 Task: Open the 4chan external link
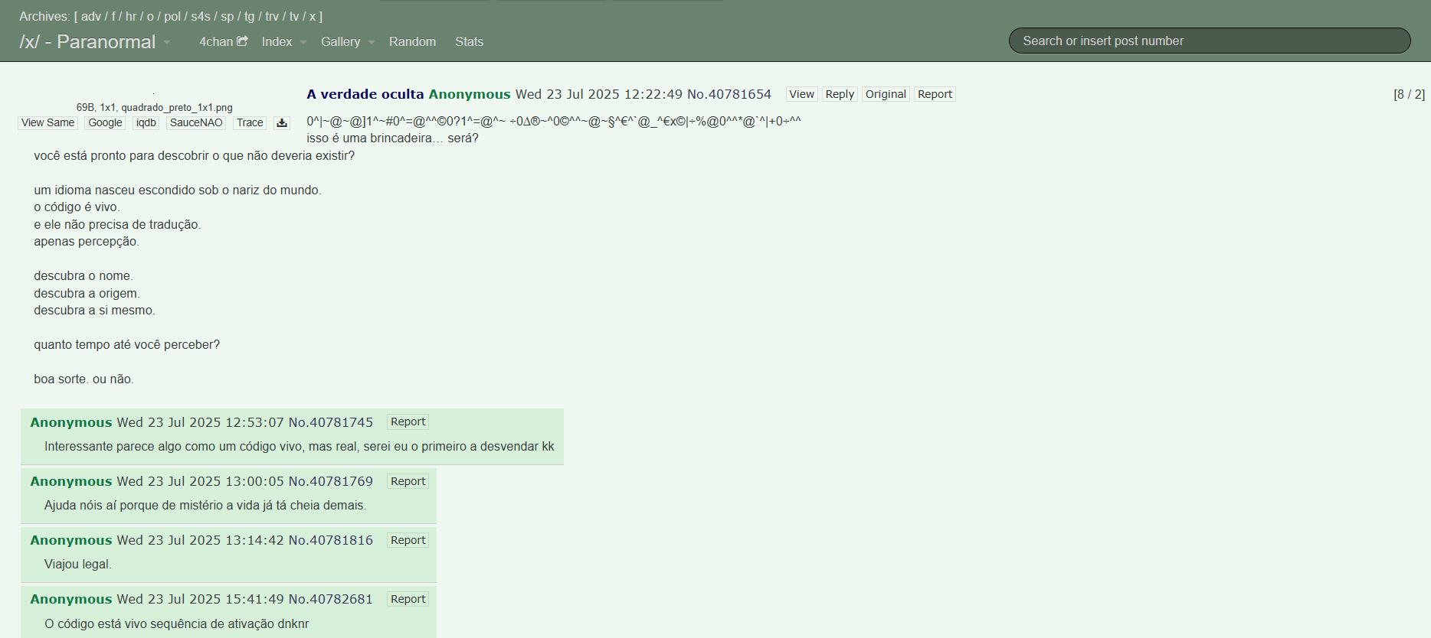(x=224, y=41)
